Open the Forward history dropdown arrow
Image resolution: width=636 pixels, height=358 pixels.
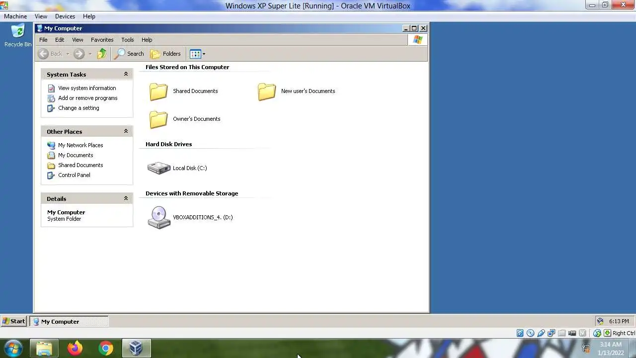(x=90, y=54)
